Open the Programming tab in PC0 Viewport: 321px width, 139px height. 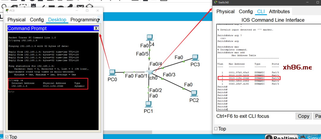[x=84, y=20]
